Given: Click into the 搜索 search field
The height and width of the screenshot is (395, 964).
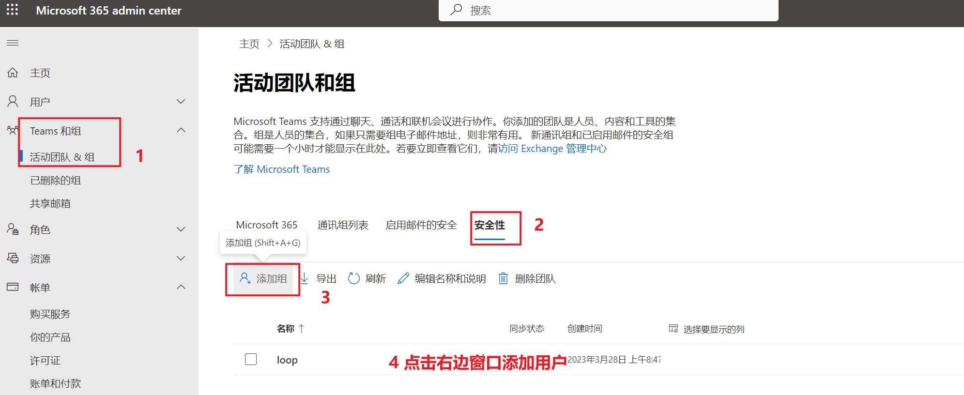Looking at the screenshot, I should tap(608, 10).
